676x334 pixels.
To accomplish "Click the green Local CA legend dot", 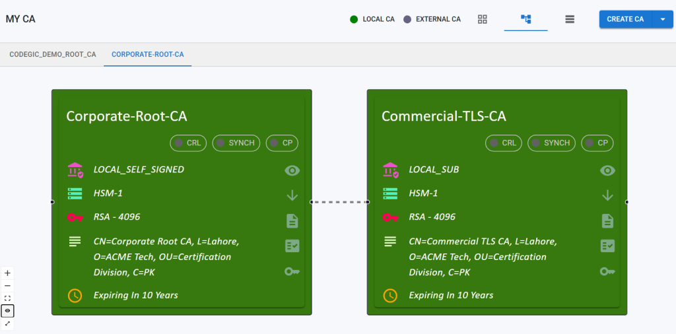I will (354, 19).
